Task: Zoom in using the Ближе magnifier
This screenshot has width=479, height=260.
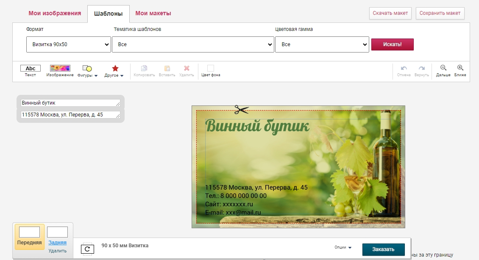Action: tap(460, 68)
